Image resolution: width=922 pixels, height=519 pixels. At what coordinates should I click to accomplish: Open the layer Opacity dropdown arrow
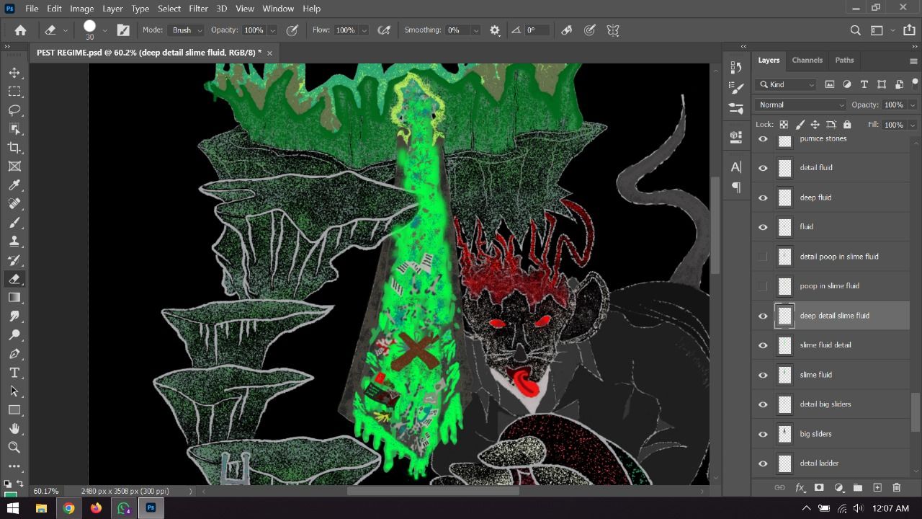[x=913, y=105]
